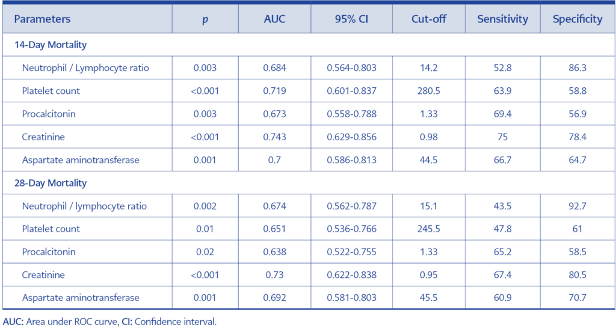
Task: Select the cut-off value 245.5
Action: (430, 229)
